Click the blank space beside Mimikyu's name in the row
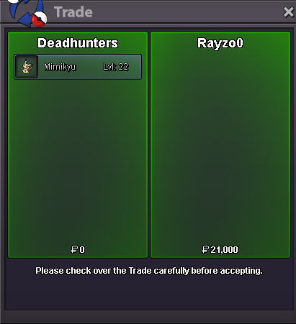The width and height of the screenshot is (296, 324). pyautogui.click(x=89, y=67)
